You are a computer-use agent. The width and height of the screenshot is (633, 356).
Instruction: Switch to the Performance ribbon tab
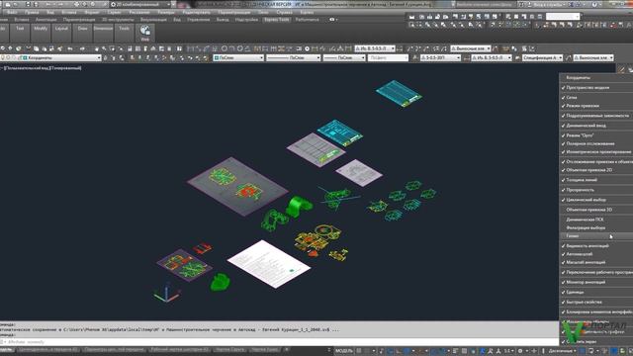pos(307,20)
